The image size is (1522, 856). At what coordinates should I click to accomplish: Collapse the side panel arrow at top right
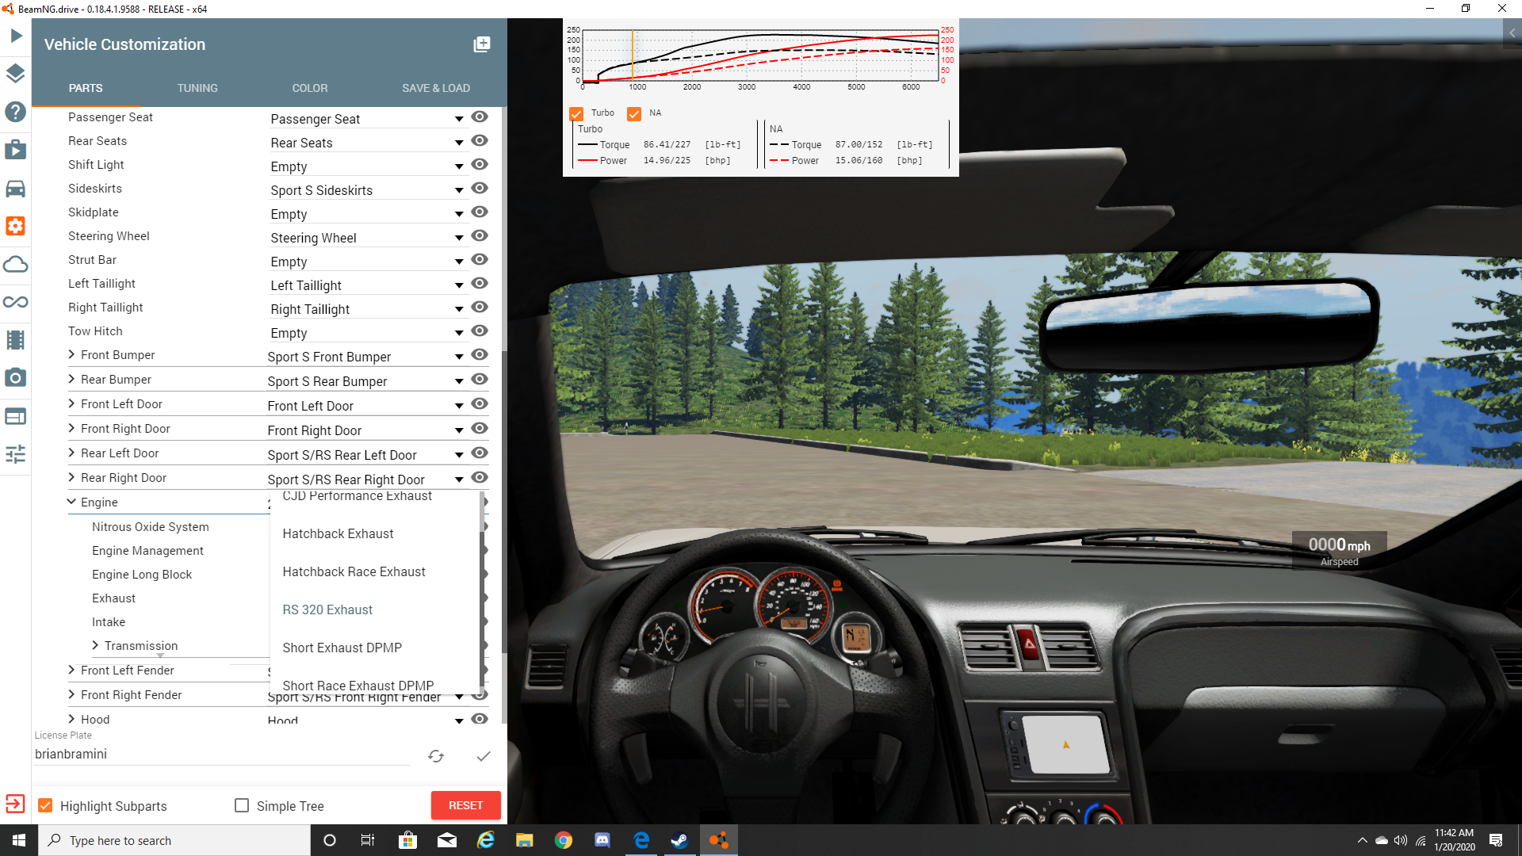click(x=1512, y=33)
